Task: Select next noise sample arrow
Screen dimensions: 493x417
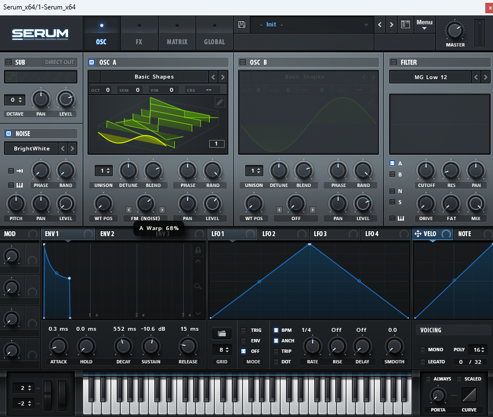Action: pos(72,148)
